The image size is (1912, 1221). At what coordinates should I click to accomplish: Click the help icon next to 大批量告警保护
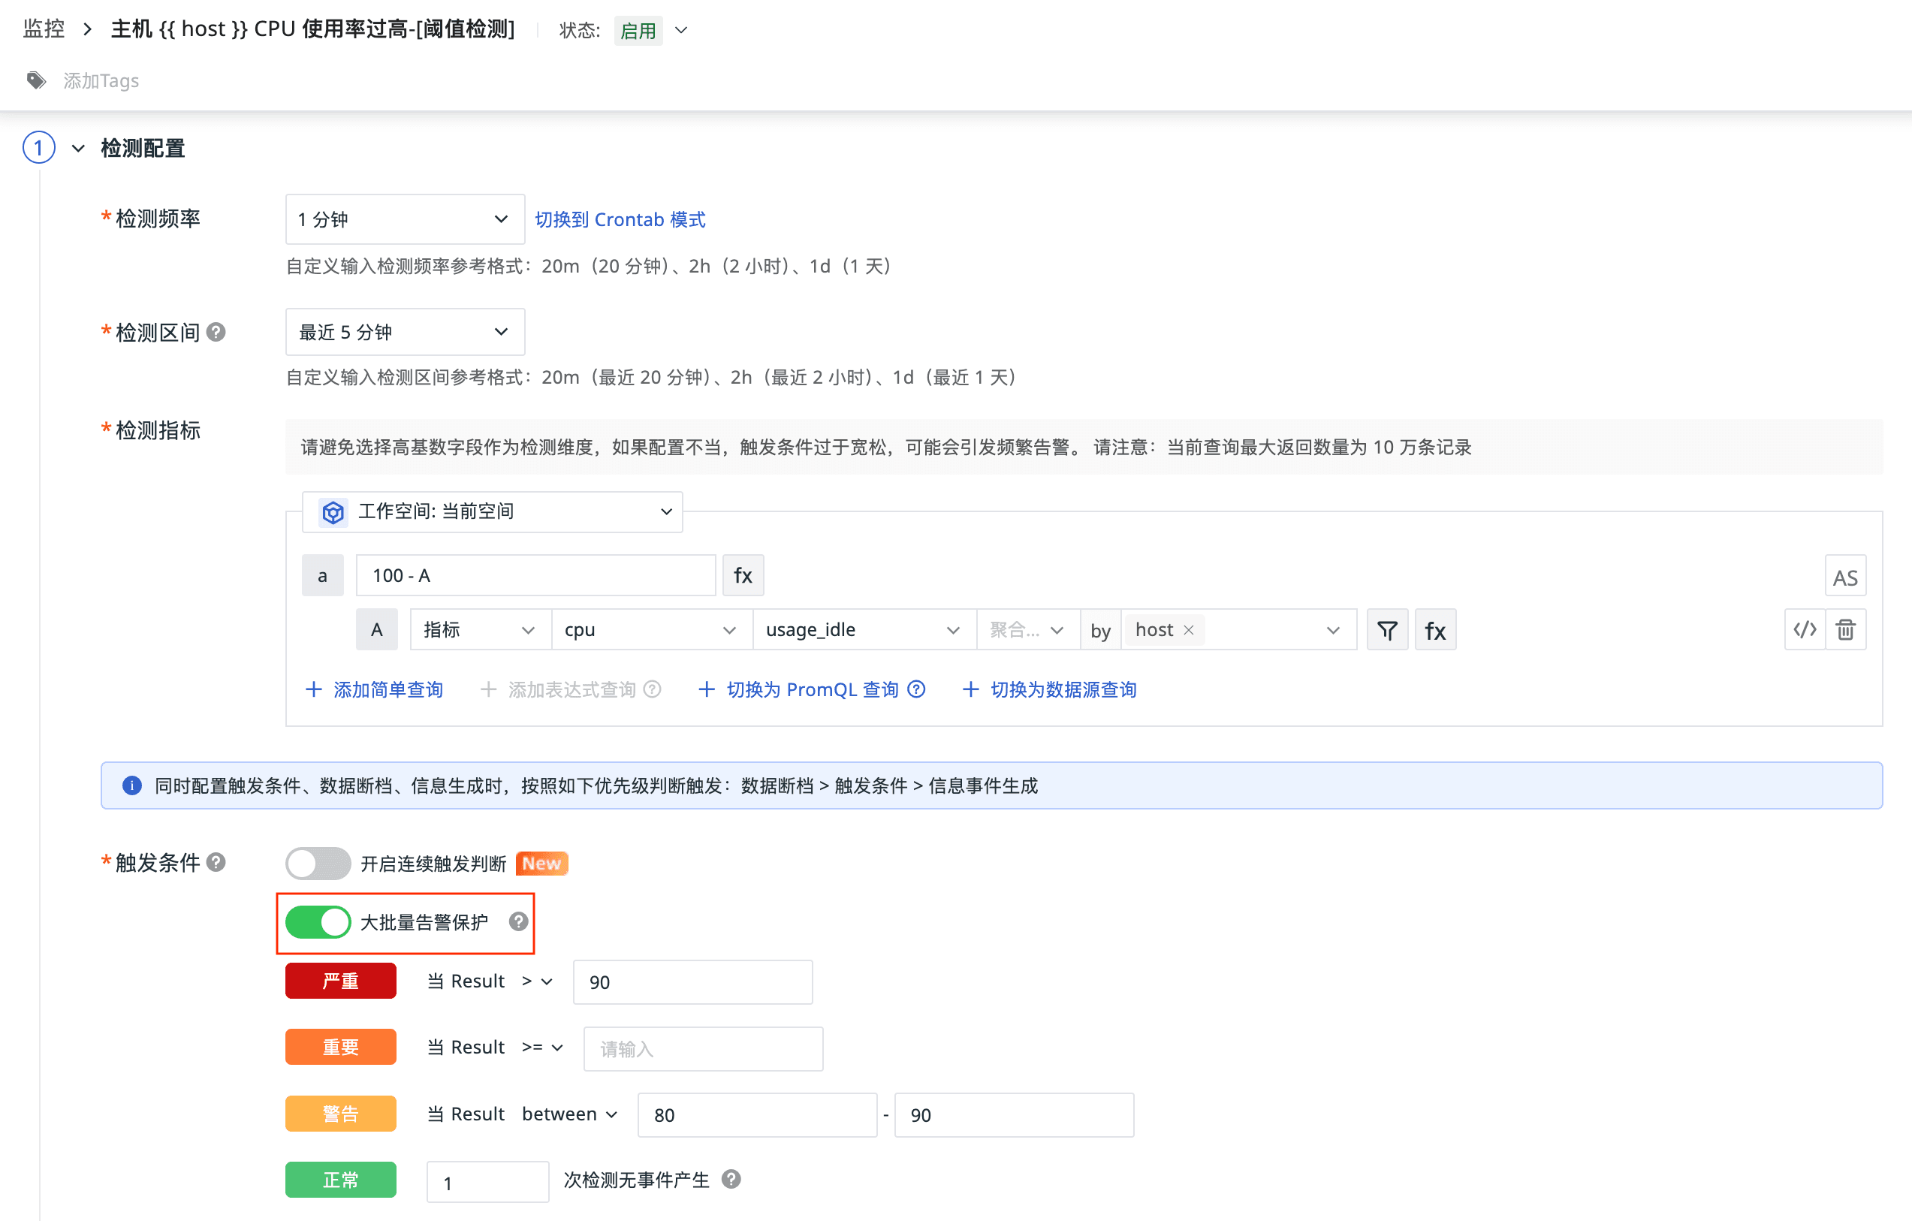click(x=518, y=921)
